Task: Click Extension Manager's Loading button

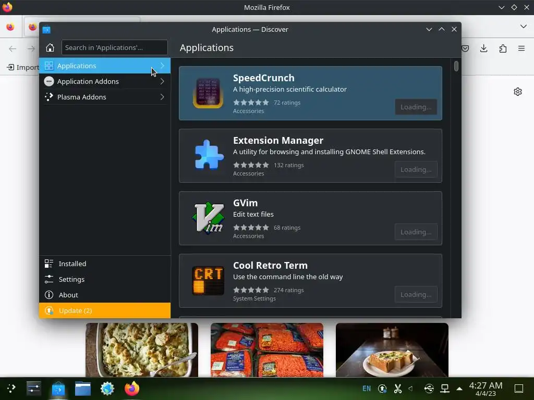Action: pyautogui.click(x=416, y=169)
